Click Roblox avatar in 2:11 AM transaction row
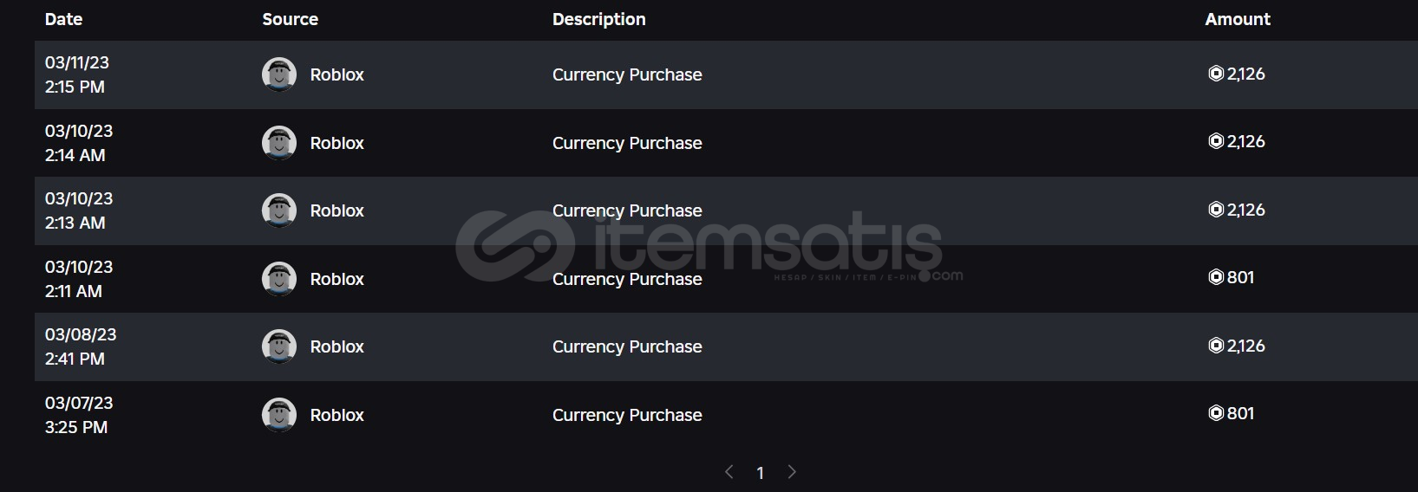The image size is (1418, 492). [x=279, y=279]
